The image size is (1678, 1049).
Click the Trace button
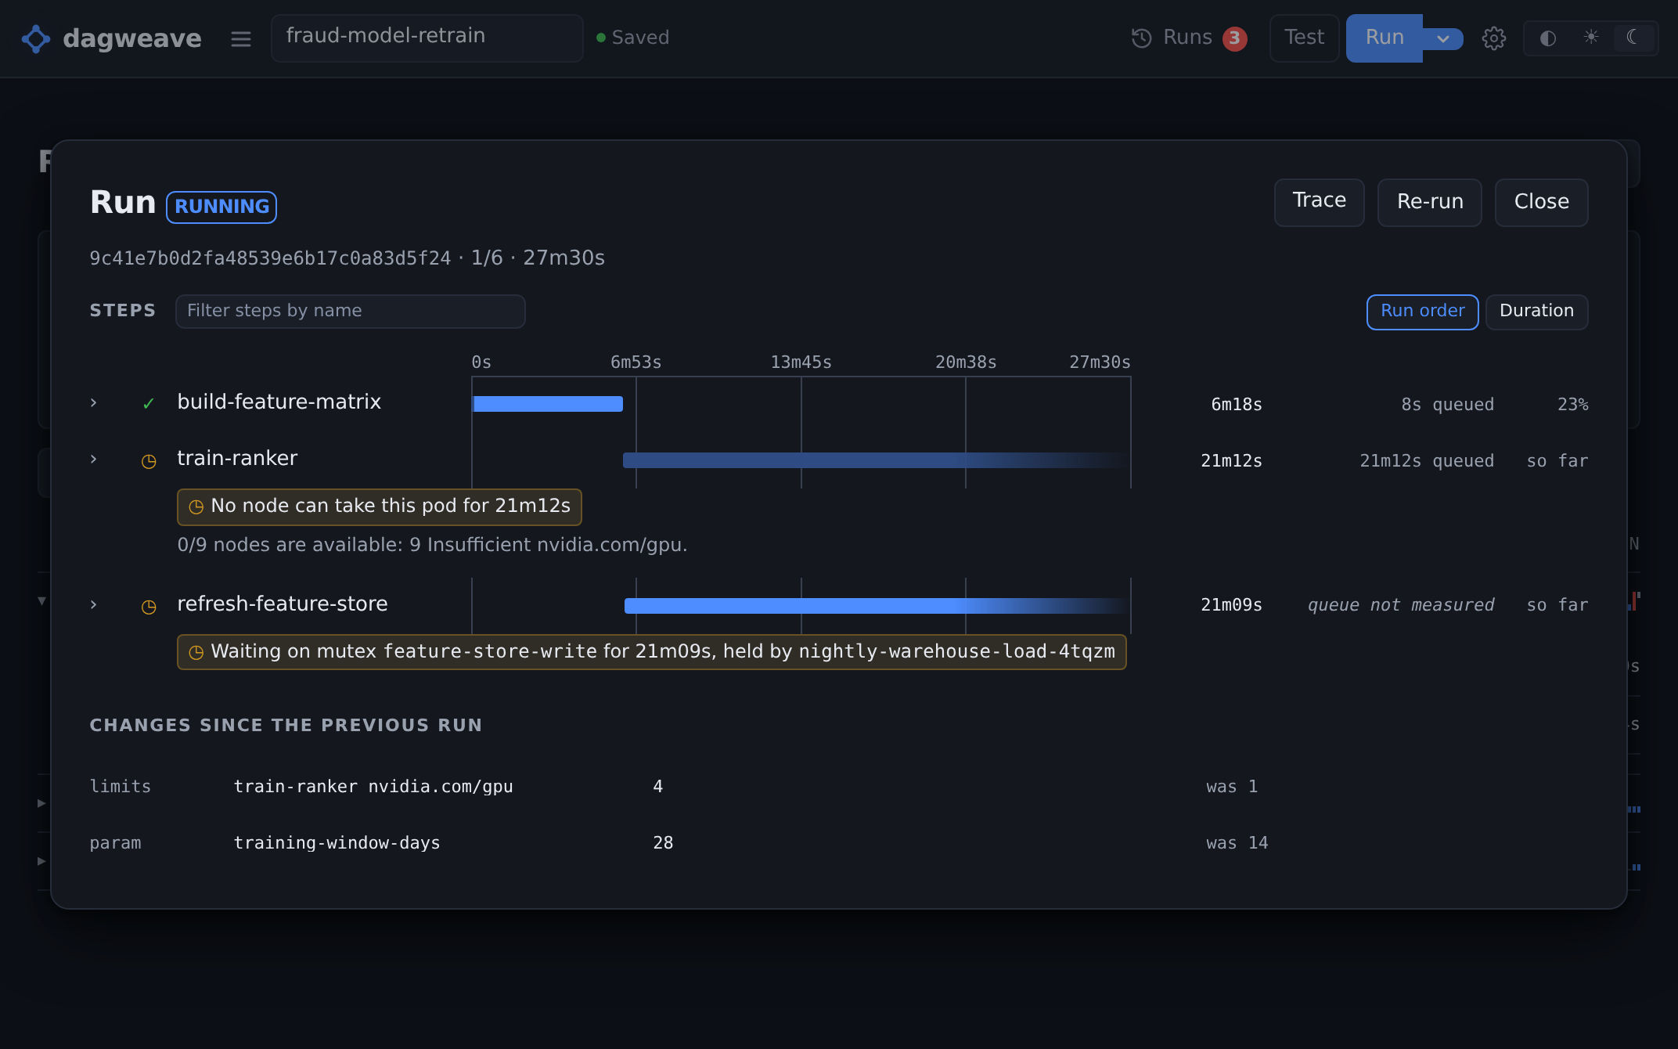pyautogui.click(x=1320, y=202)
